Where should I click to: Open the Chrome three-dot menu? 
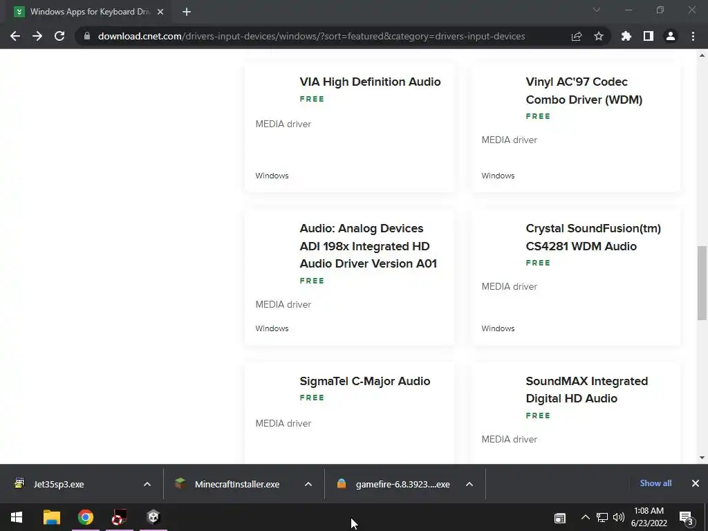693,36
